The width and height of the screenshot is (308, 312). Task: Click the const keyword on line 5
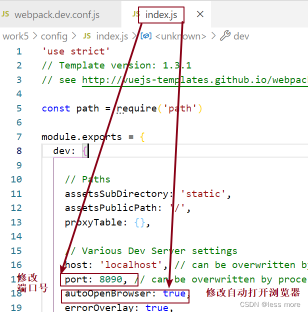56,108
